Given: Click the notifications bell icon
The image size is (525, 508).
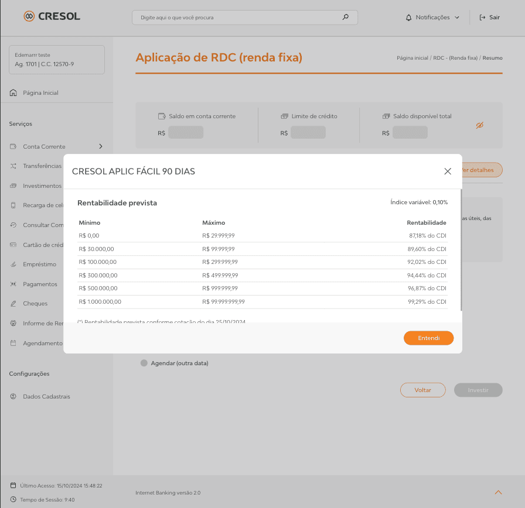Looking at the screenshot, I should point(408,18).
